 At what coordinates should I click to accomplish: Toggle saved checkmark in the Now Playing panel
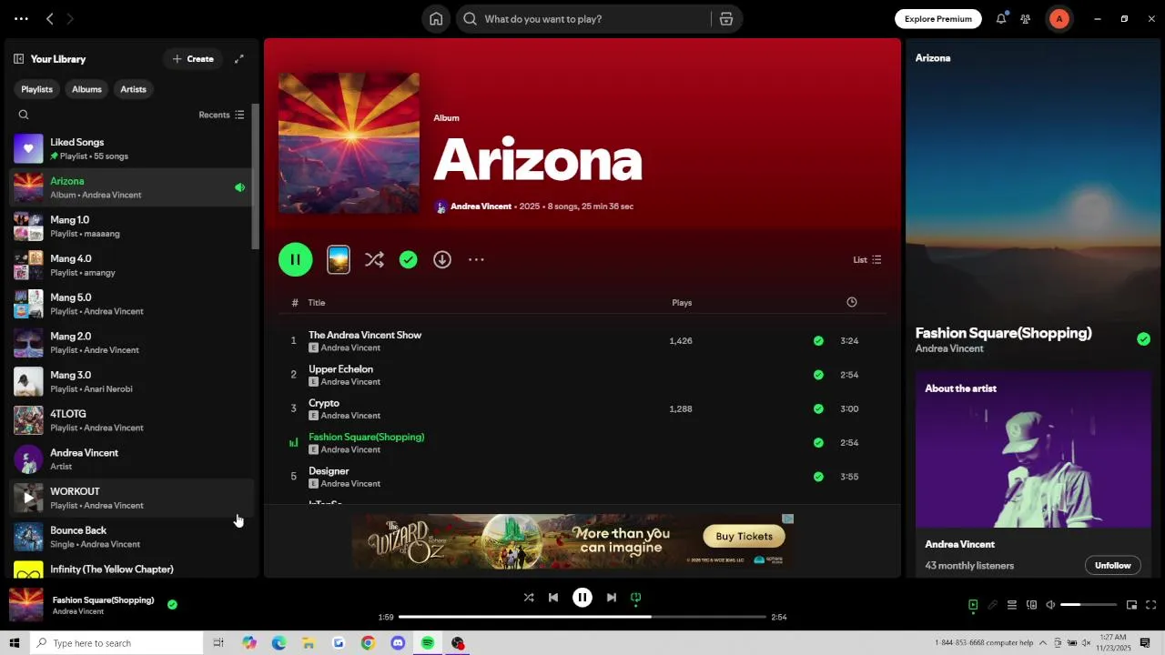click(1143, 339)
